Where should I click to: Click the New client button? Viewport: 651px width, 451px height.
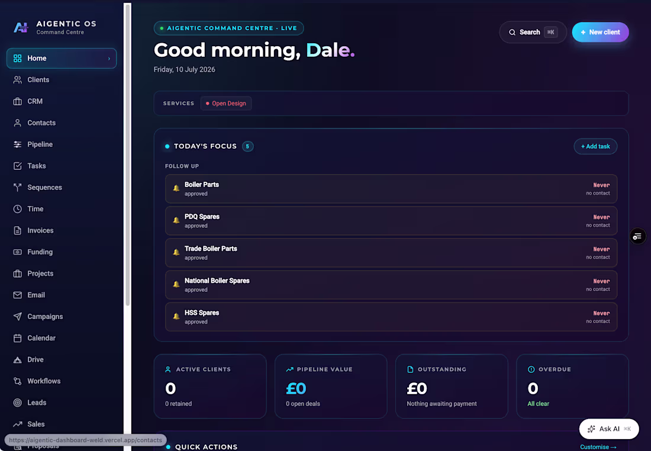[600, 33]
